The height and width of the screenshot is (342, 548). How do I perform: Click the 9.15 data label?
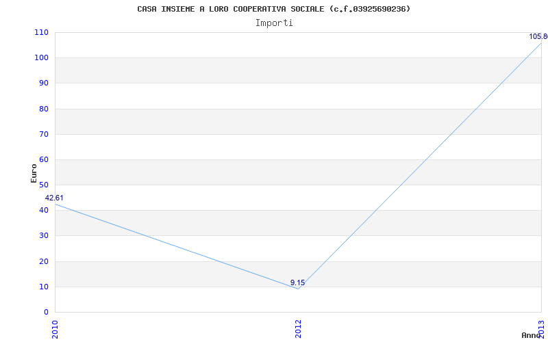297,282
